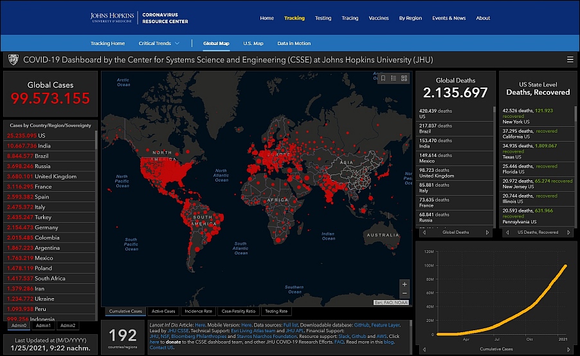Open the Home menu item
This screenshot has height=356, width=580.
(x=267, y=18)
